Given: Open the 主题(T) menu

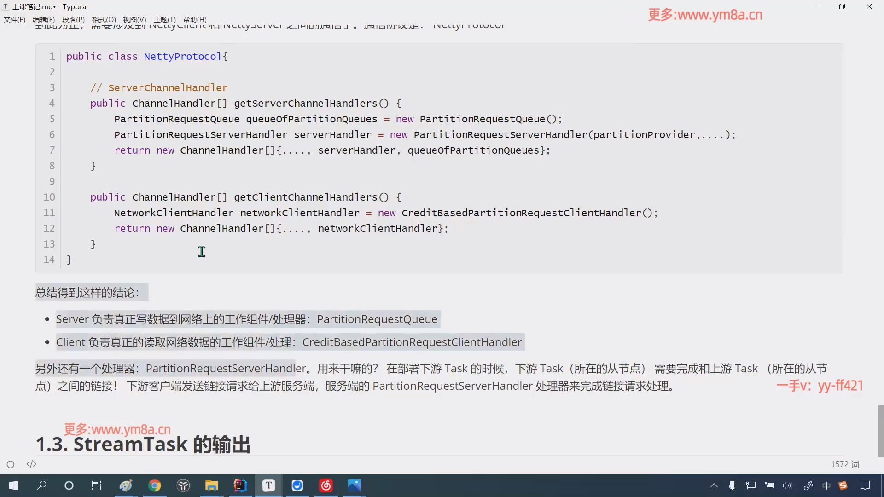Looking at the screenshot, I should click(x=164, y=20).
